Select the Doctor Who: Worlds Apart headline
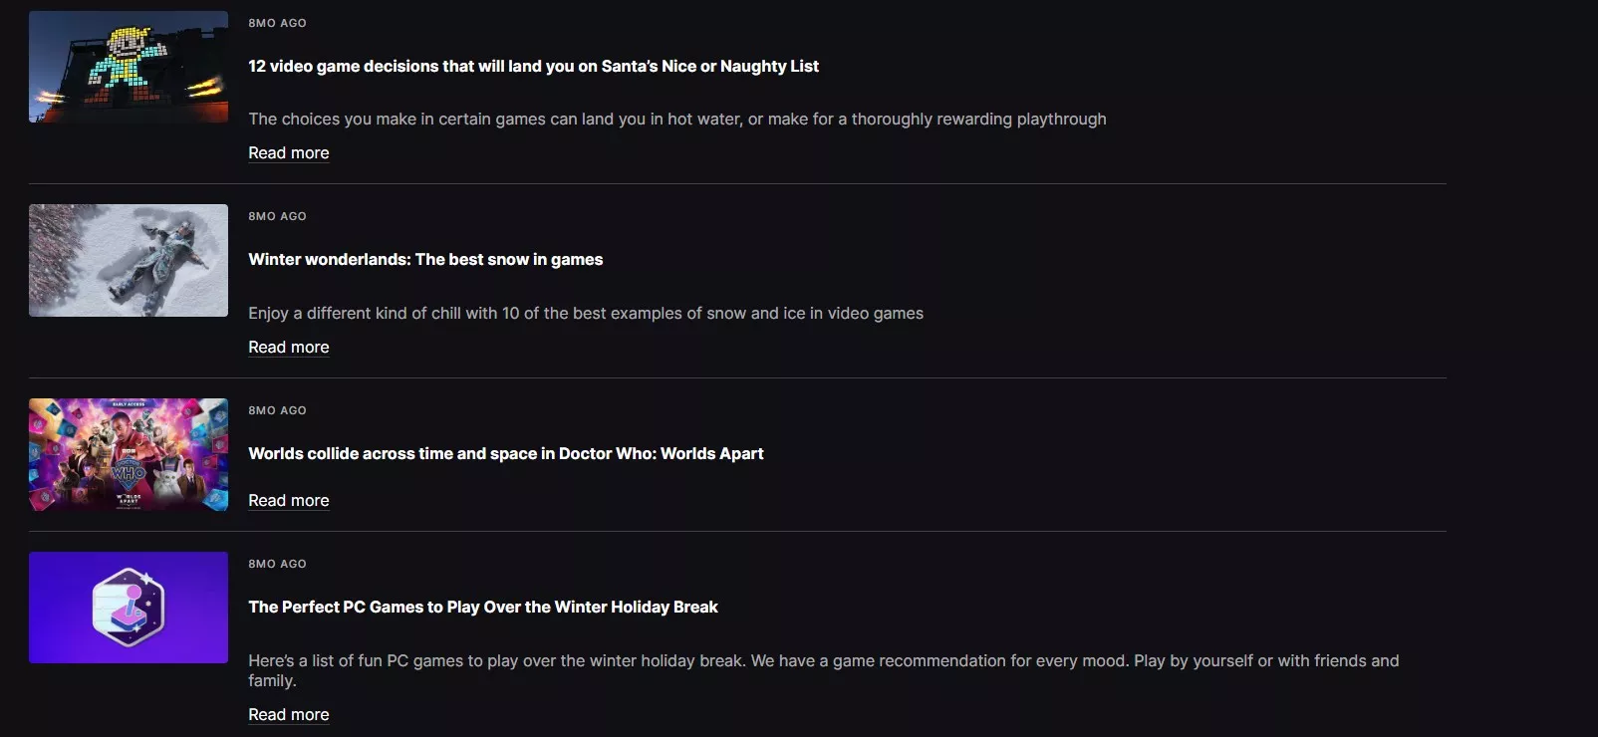 tap(505, 453)
